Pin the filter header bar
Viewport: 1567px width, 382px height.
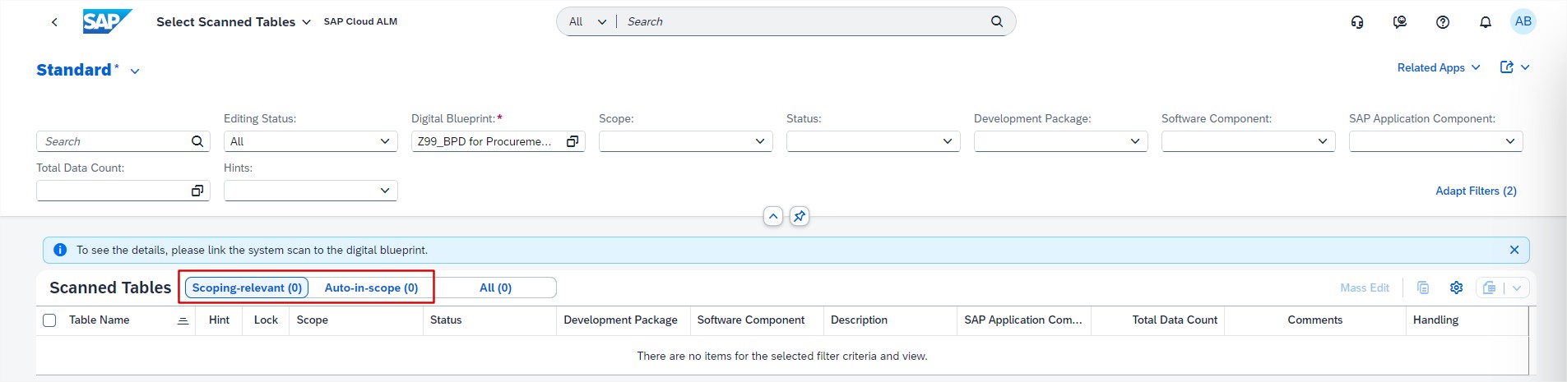click(x=800, y=216)
